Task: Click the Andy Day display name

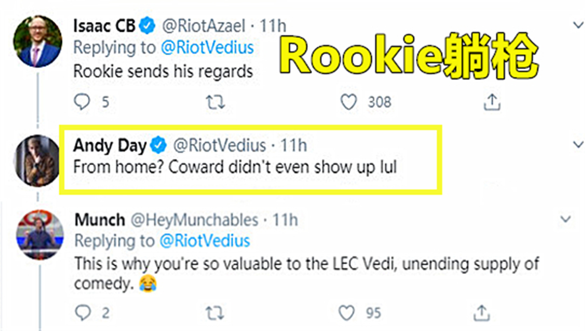Action: [110, 146]
